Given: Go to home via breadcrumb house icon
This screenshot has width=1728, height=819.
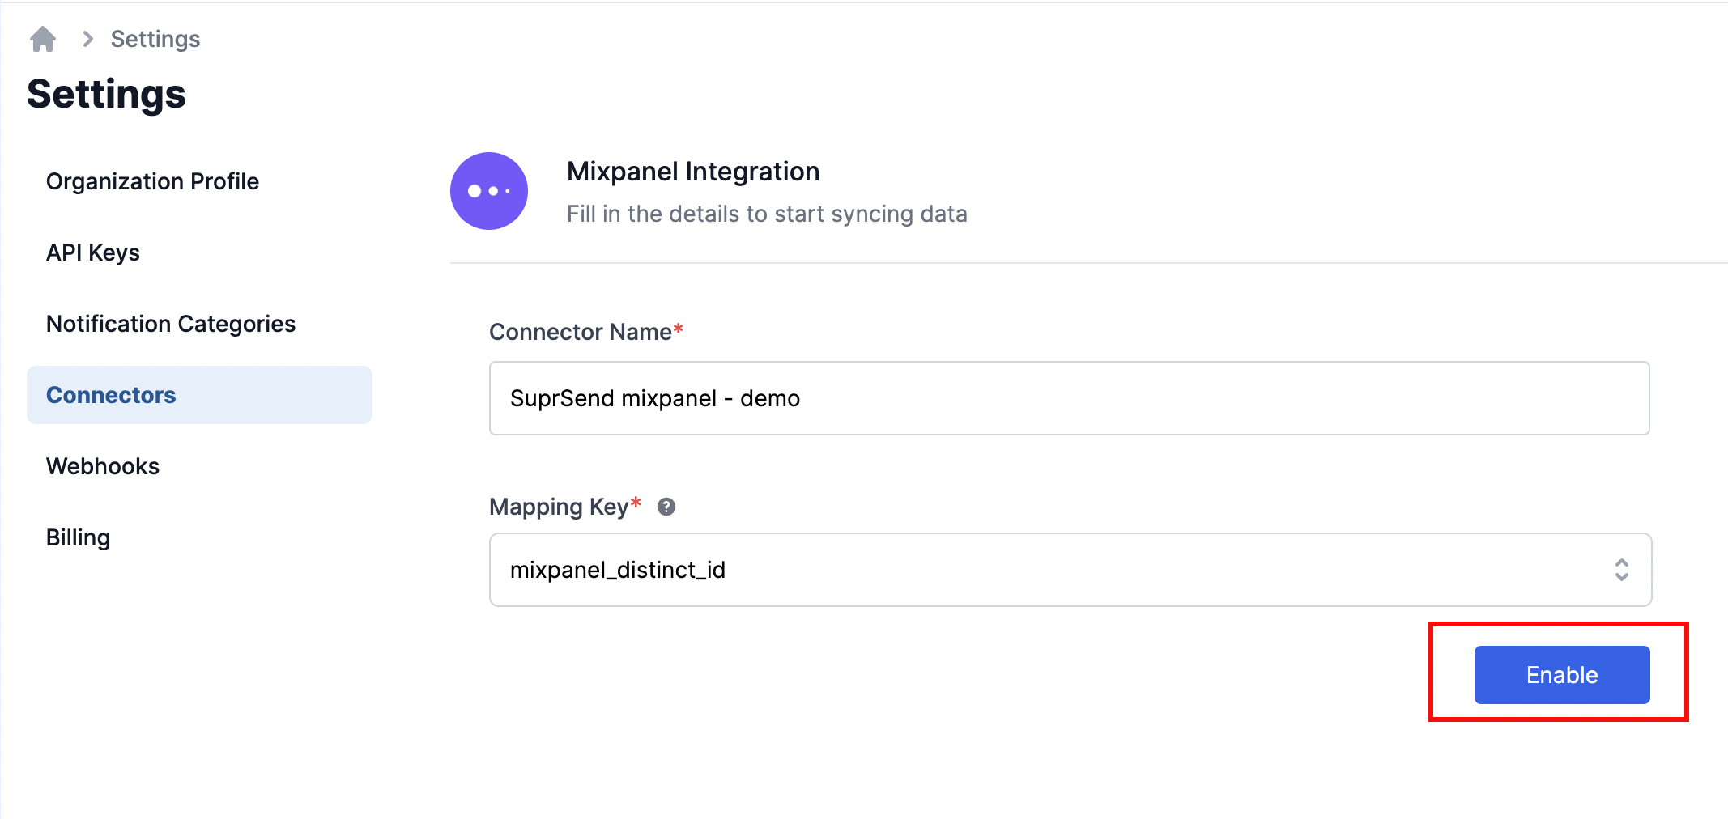Looking at the screenshot, I should click(x=43, y=39).
